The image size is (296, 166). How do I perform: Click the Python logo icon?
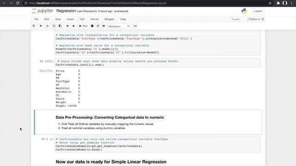tap(244, 11)
